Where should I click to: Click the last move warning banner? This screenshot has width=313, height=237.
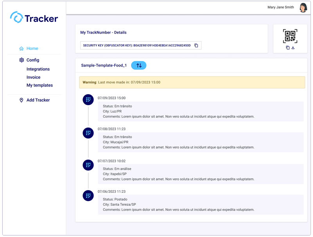pyautogui.click(x=192, y=81)
